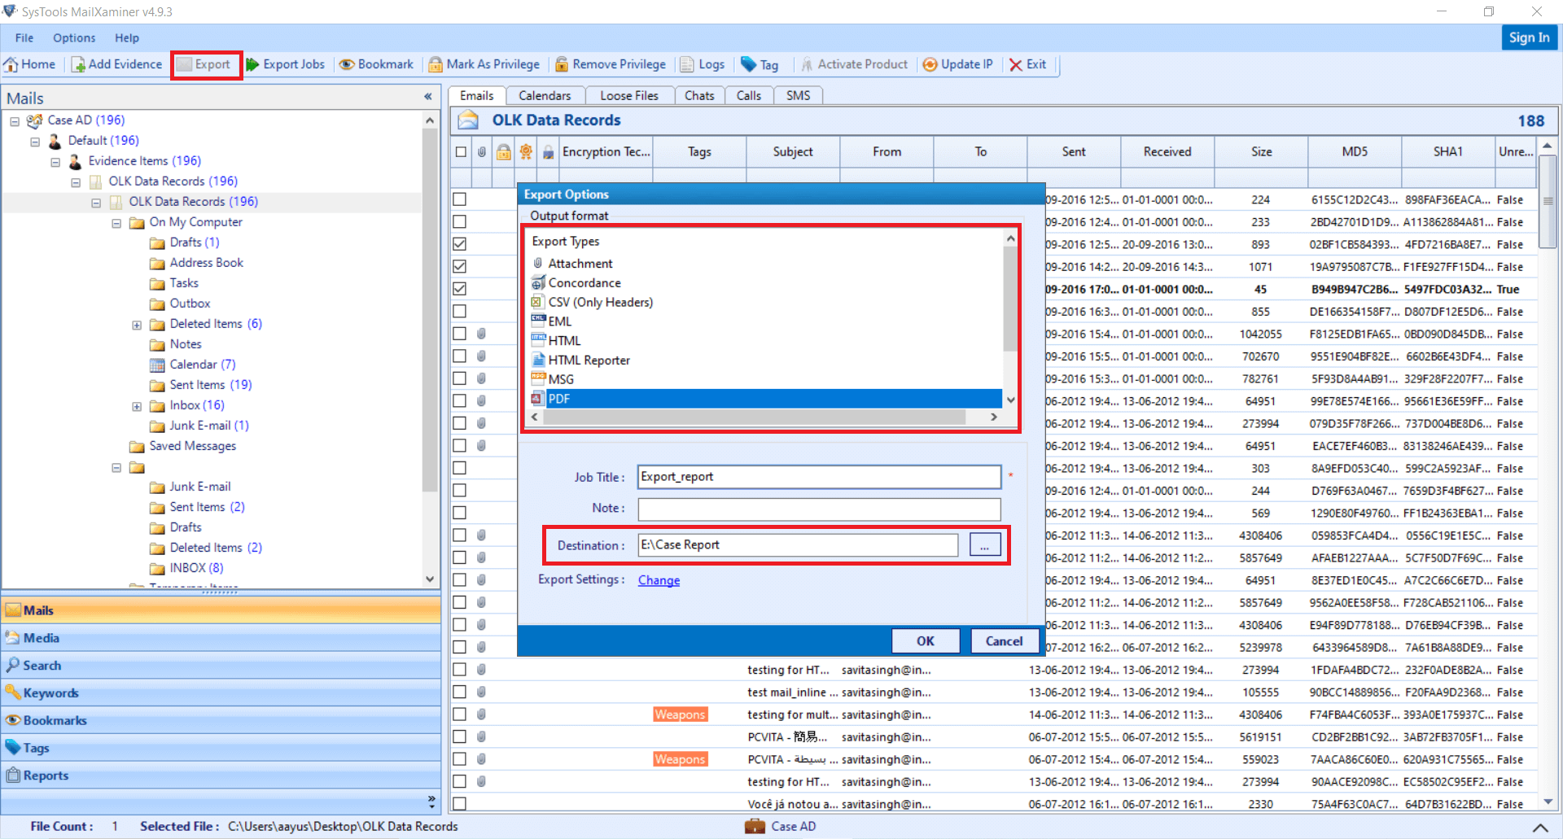Open the Options menu
Viewport: 1563px width, 839px height.
click(x=74, y=37)
